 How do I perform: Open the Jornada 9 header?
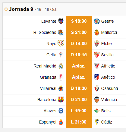21,9
